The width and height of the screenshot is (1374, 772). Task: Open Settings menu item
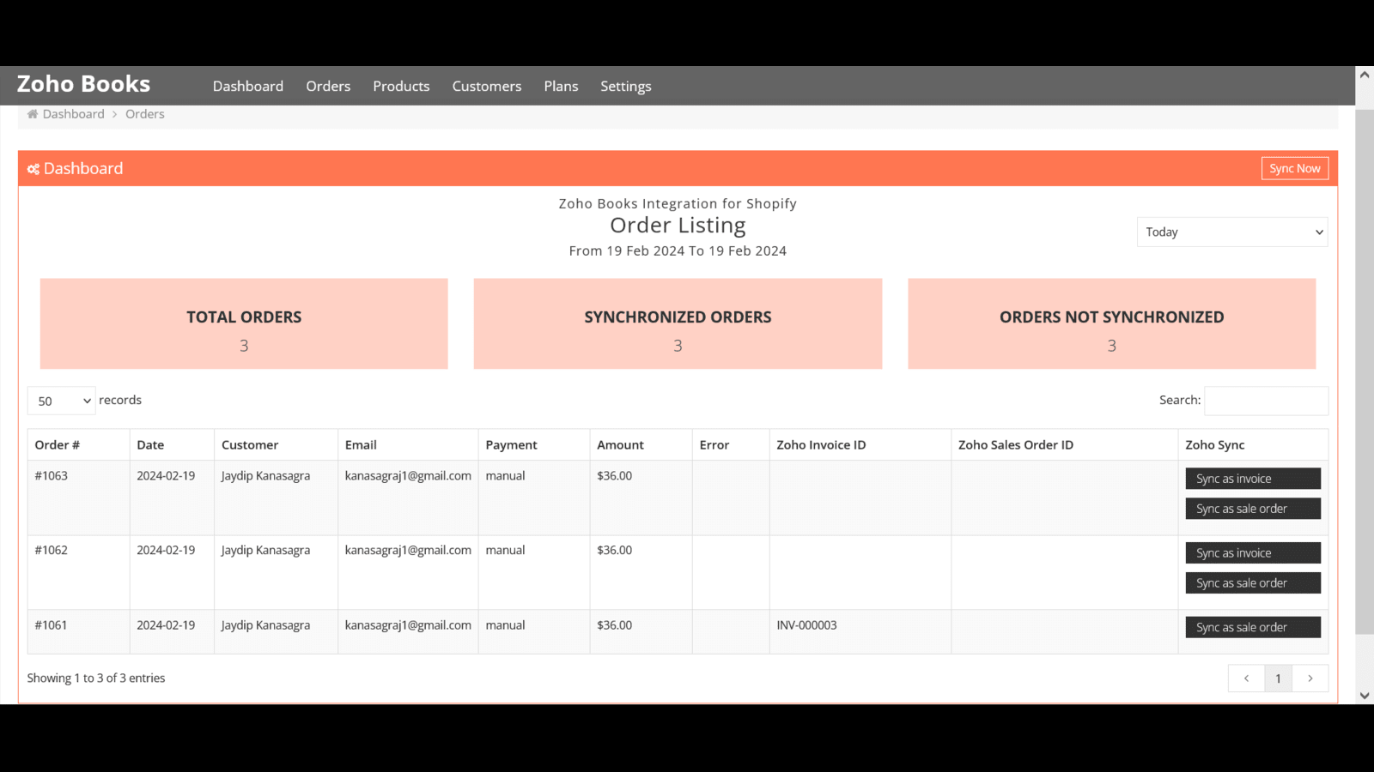(x=626, y=87)
